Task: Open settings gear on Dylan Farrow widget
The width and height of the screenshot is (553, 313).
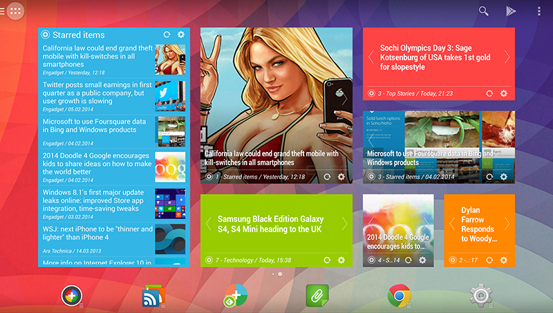Action: click(x=504, y=260)
